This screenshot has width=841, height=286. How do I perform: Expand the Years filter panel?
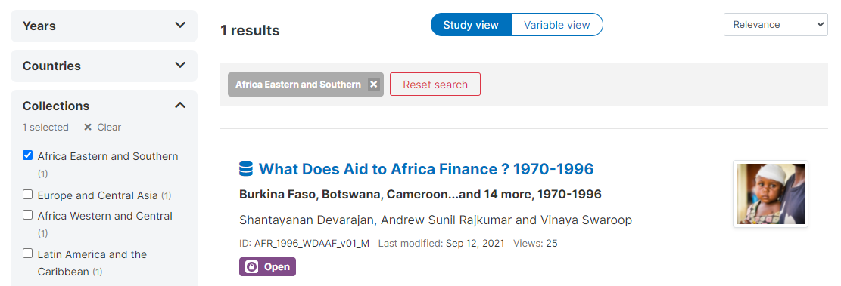pyautogui.click(x=104, y=26)
